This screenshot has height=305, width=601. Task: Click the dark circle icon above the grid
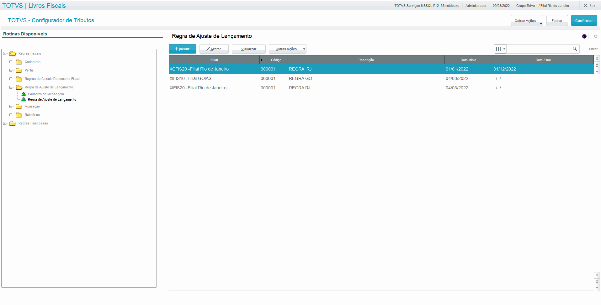584,36
